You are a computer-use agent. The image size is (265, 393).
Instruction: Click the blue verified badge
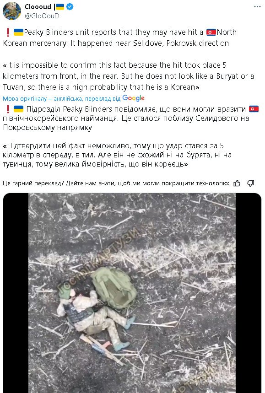(x=70, y=7)
